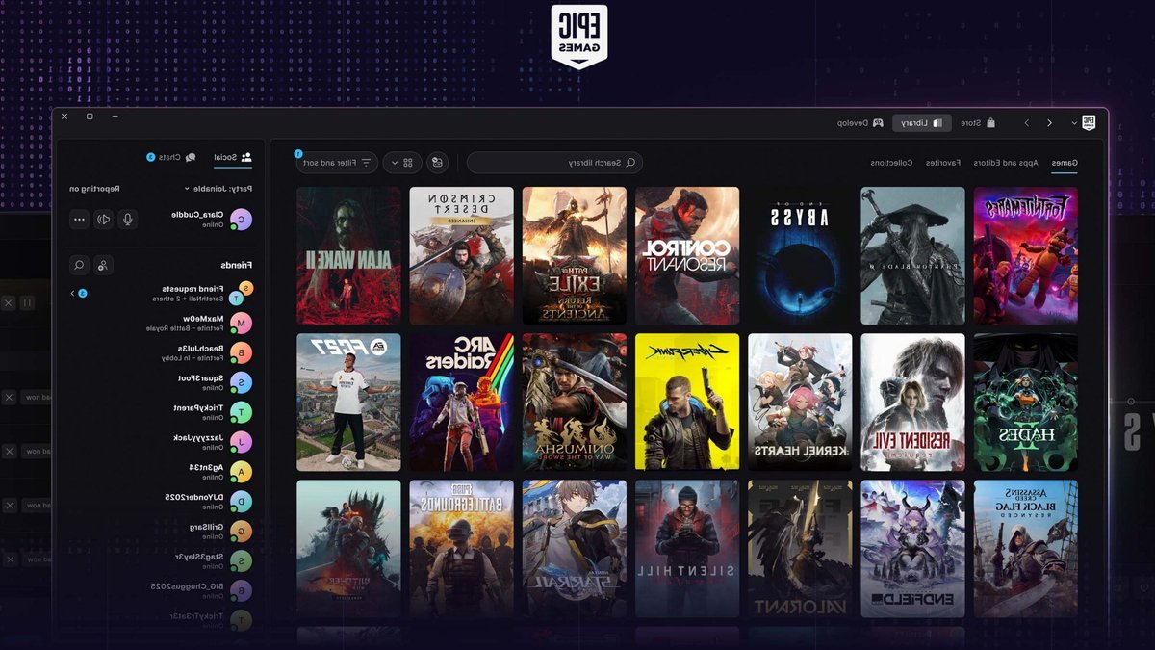Image resolution: width=1155 pixels, height=650 pixels.
Task: Open the Library section
Action: (922, 123)
